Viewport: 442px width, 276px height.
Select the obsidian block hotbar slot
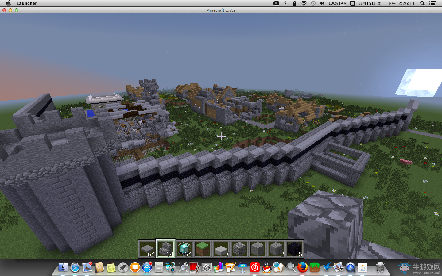tap(295, 249)
